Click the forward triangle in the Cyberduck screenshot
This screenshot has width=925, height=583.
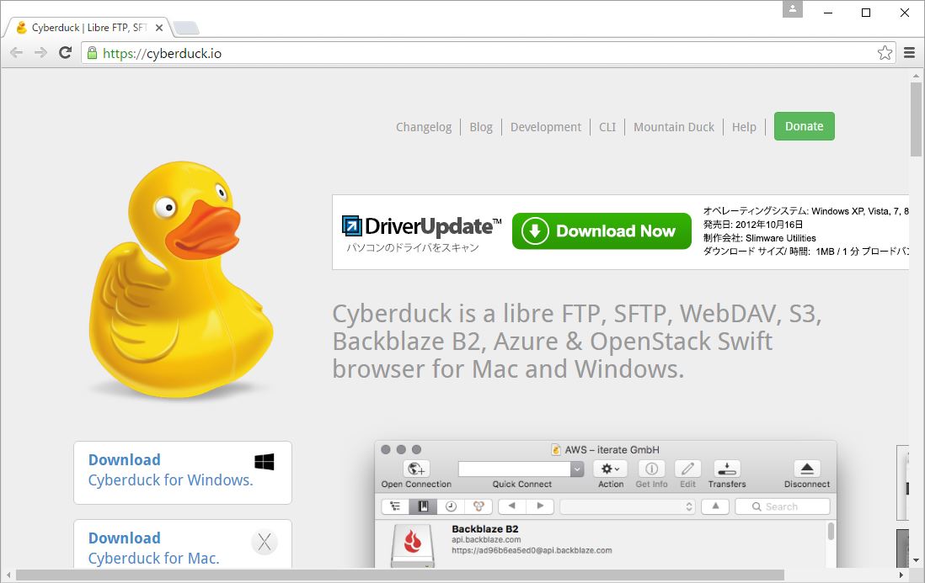[540, 506]
